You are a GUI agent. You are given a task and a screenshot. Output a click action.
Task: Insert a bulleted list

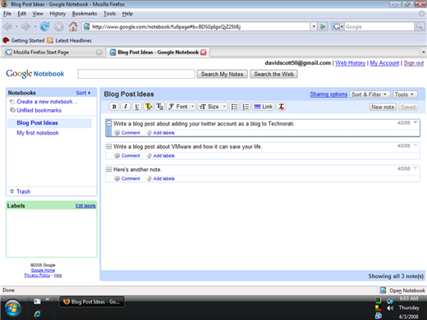coord(234,107)
